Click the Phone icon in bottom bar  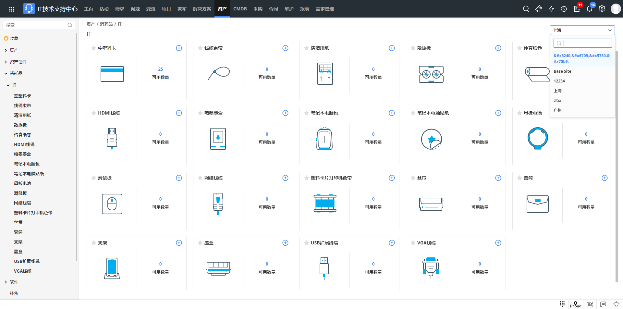[x=575, y=304]
